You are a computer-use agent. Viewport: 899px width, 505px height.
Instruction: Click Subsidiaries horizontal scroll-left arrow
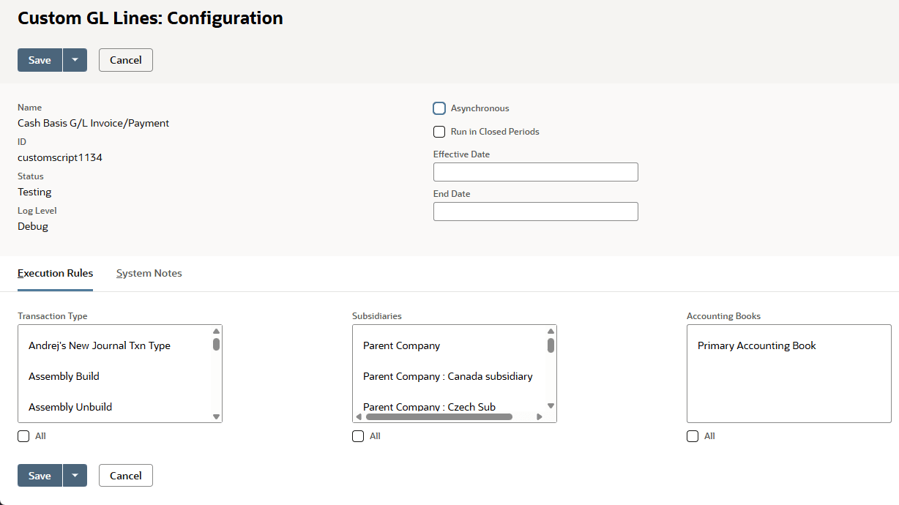[x=359, y=417]
